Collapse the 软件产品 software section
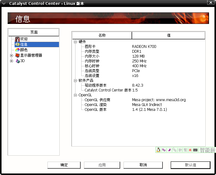Image resolution: width=216 pixels, height=175 pixels. (x=75, y=81)
